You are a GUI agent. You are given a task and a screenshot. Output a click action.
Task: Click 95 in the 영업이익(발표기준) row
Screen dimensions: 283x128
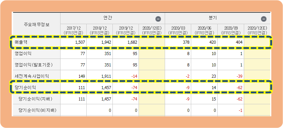(135, 65)
